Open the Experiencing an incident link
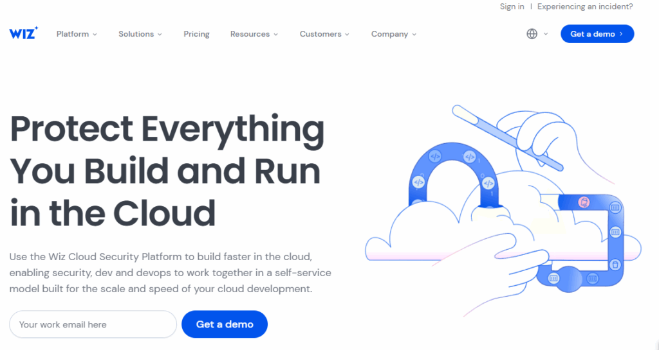The height and width of the screenshot is (350, 659). [x=585, y=6]
